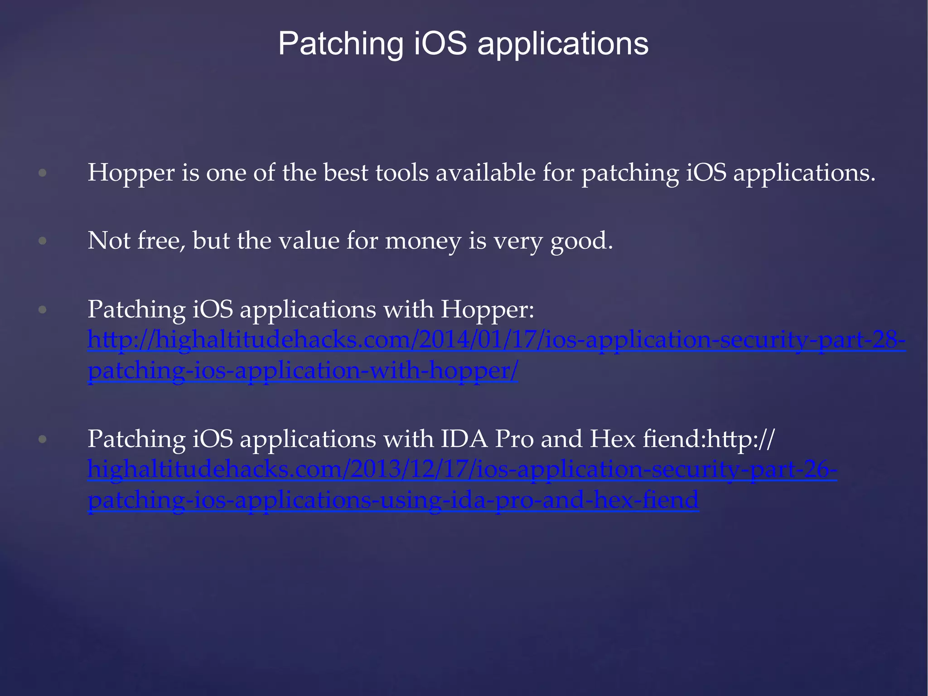Select the text 'Hopper is one of the best tools'

tap(258, 173)
